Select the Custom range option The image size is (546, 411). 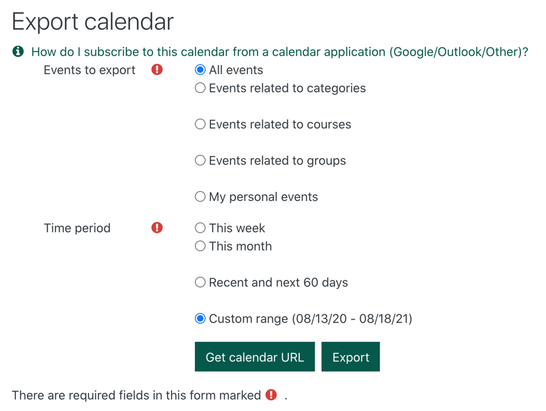point(200,319)
